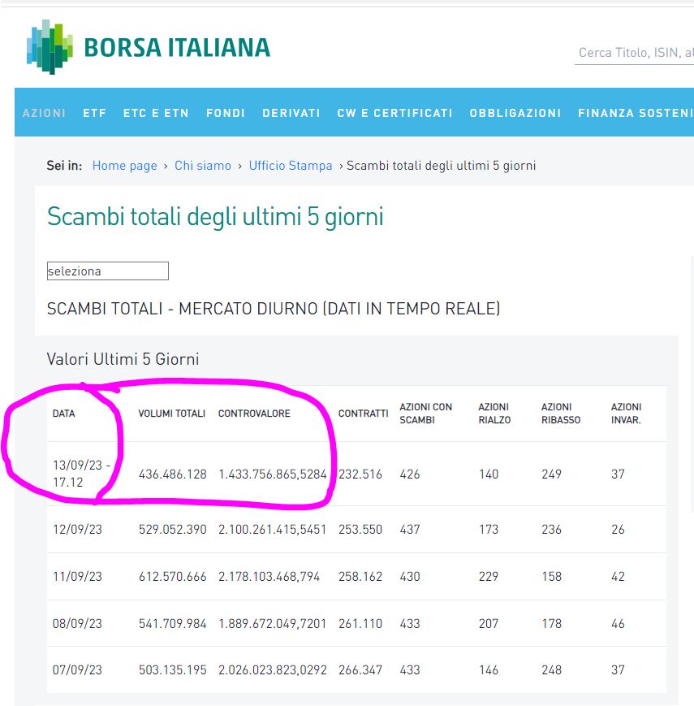This screenshot has width=694, height=706.
Task: Select date cell 13/09/23 - 17.12
Action: click(81, 474)
